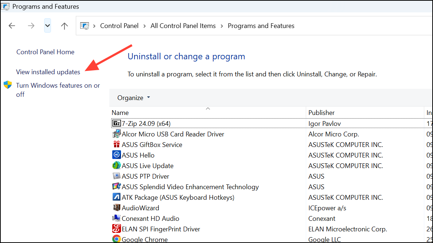The height and width of the screenshot is (243, 433).
Task: Select the ASUS Hello icon
Action: 116,155
